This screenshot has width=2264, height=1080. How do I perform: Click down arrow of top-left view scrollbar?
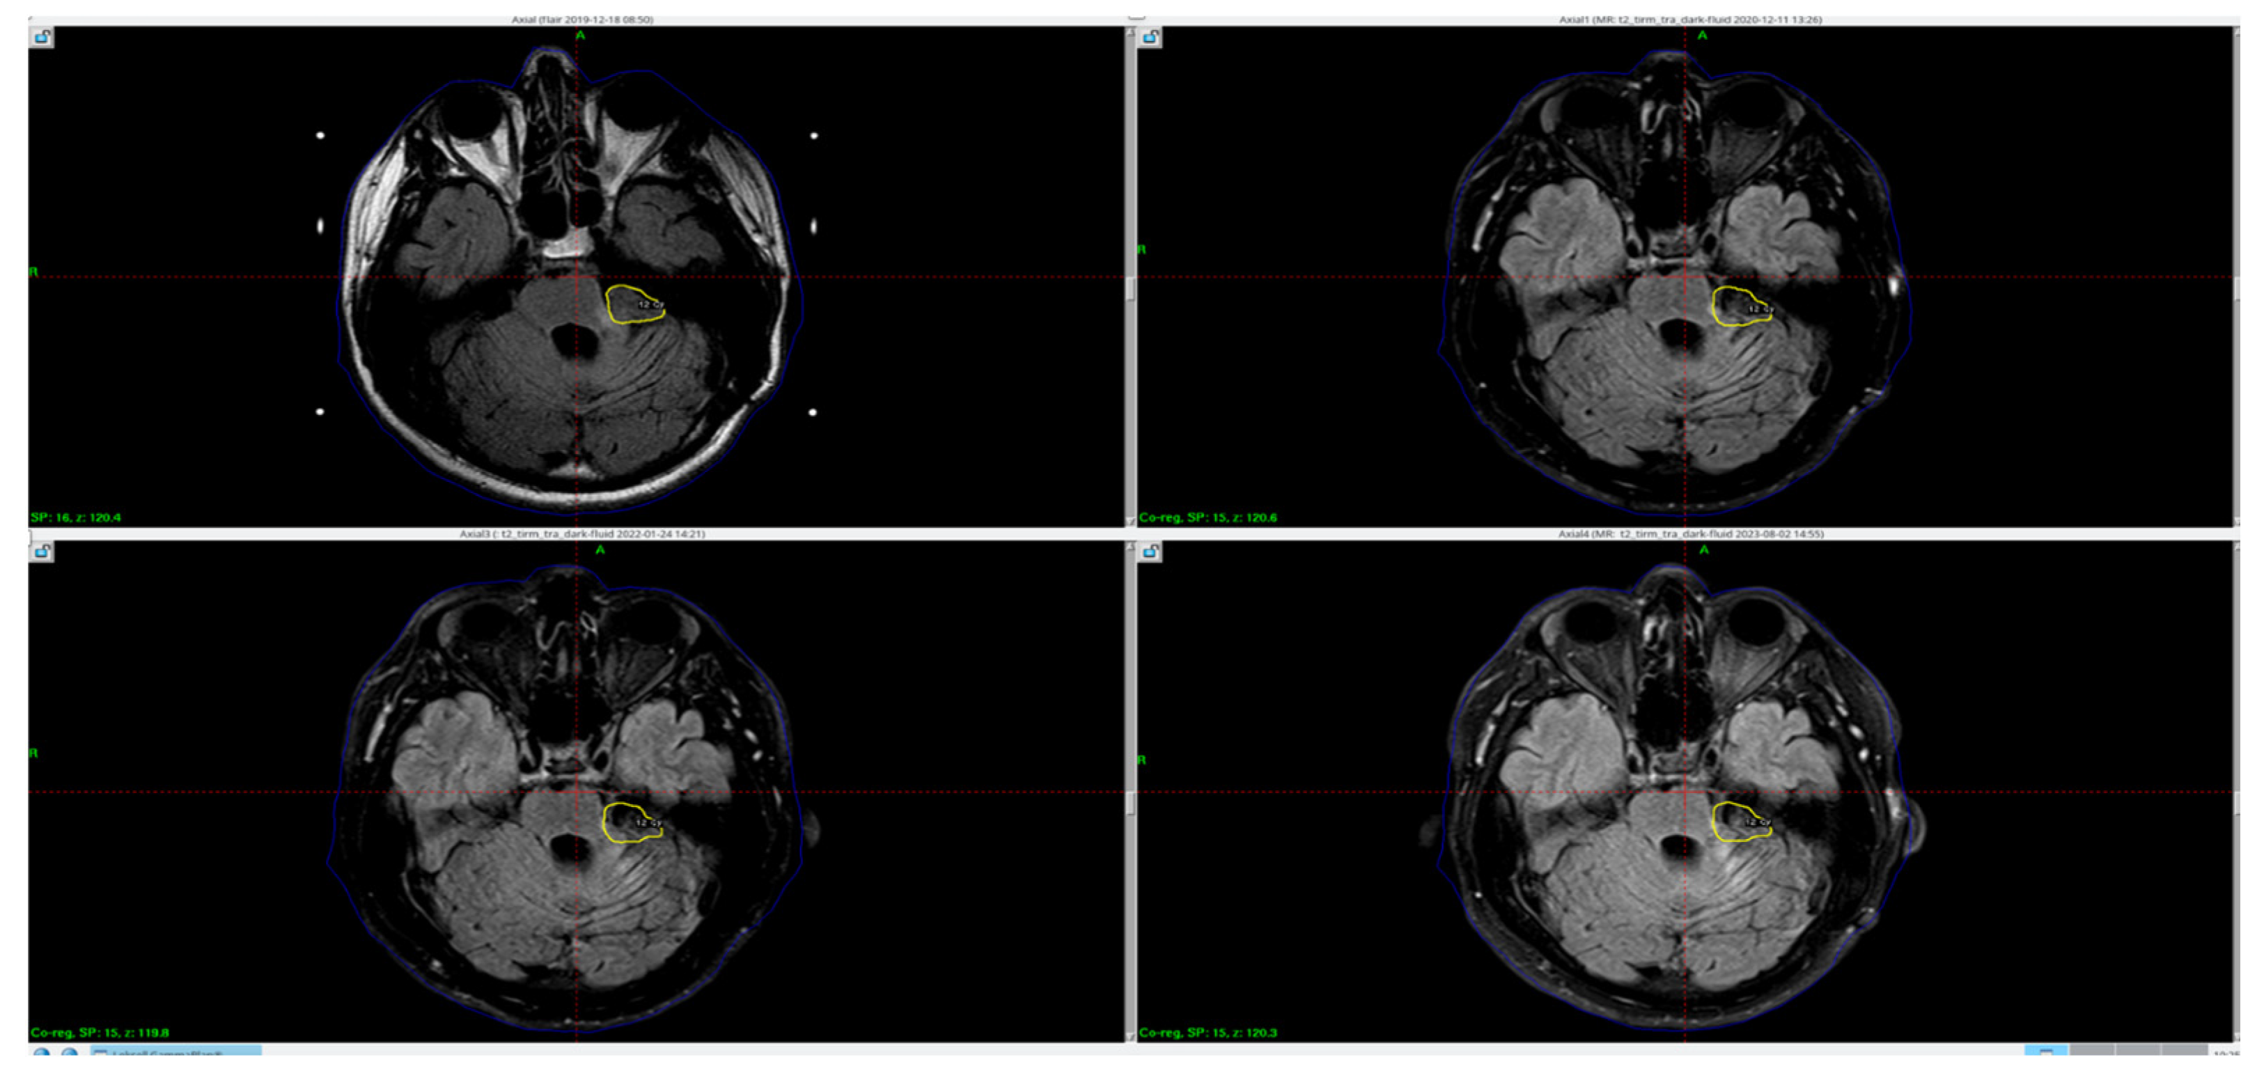tap(1130, 521)
